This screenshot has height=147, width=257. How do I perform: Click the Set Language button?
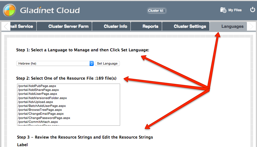click(x=107, y=63)
